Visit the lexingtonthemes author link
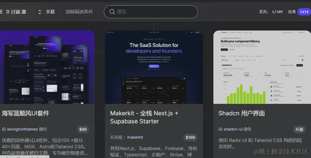Screen dimensions: 311x158 click(x=22, y=129)
